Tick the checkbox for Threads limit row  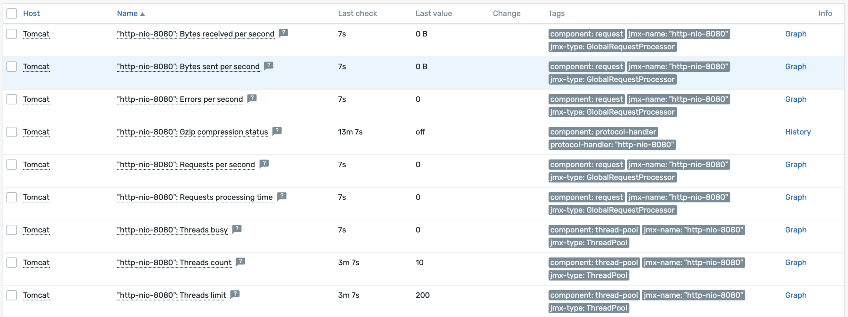pos(12,295)
